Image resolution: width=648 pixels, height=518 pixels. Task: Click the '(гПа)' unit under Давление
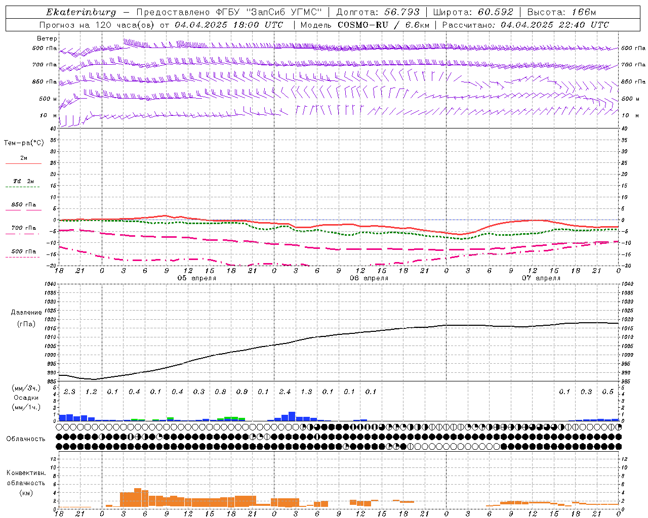[26, 324]
